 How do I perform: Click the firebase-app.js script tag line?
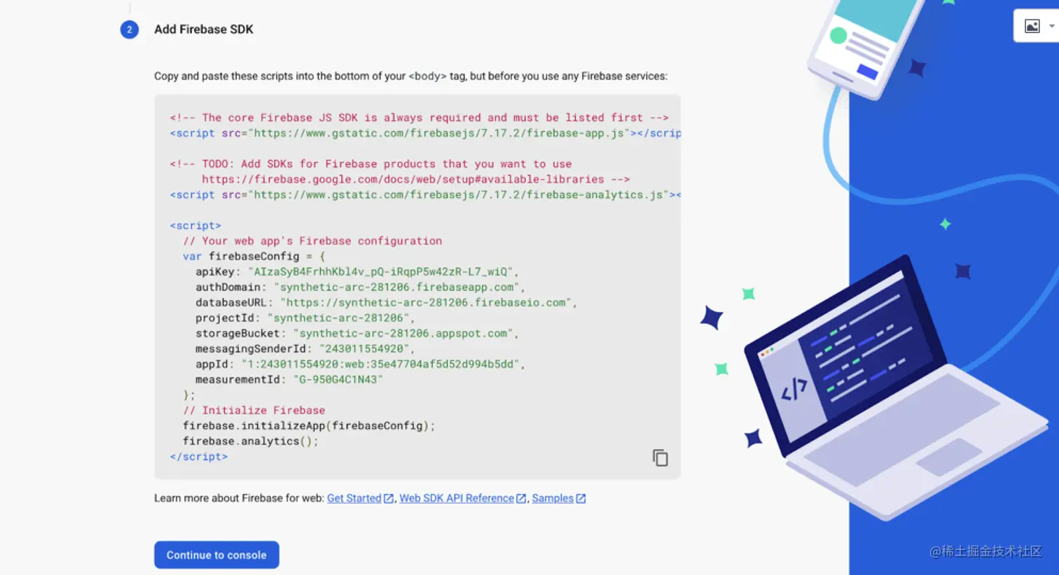tap(425, 133)
